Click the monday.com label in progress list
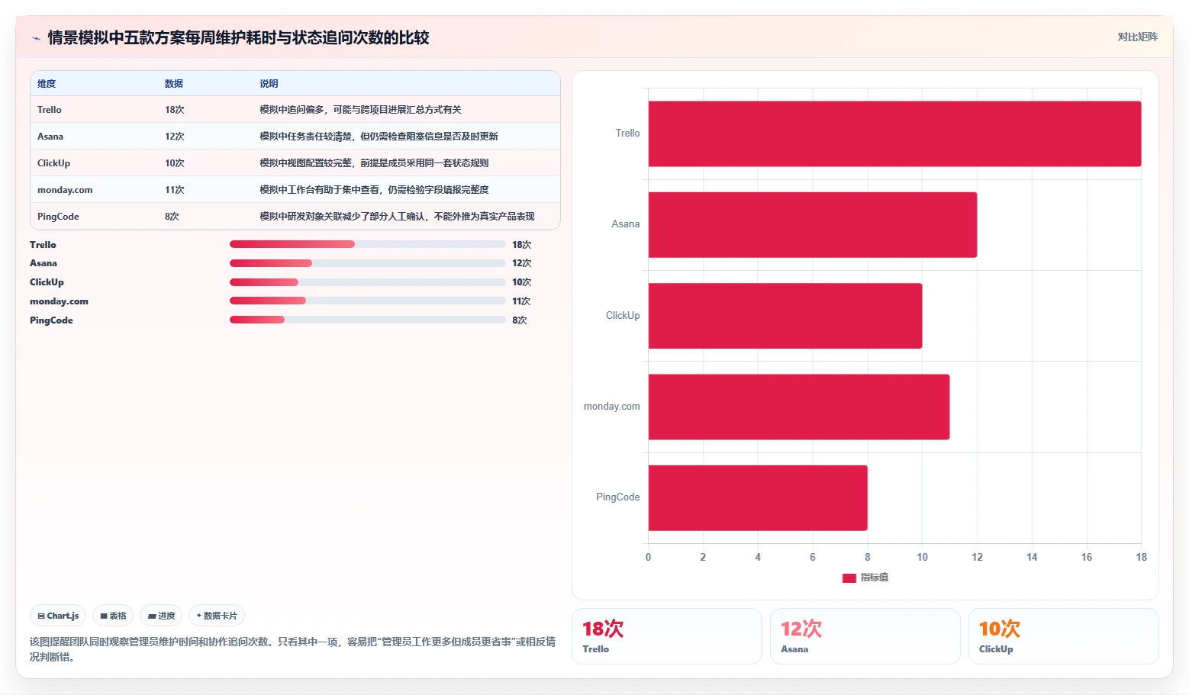 click(59, 301)
